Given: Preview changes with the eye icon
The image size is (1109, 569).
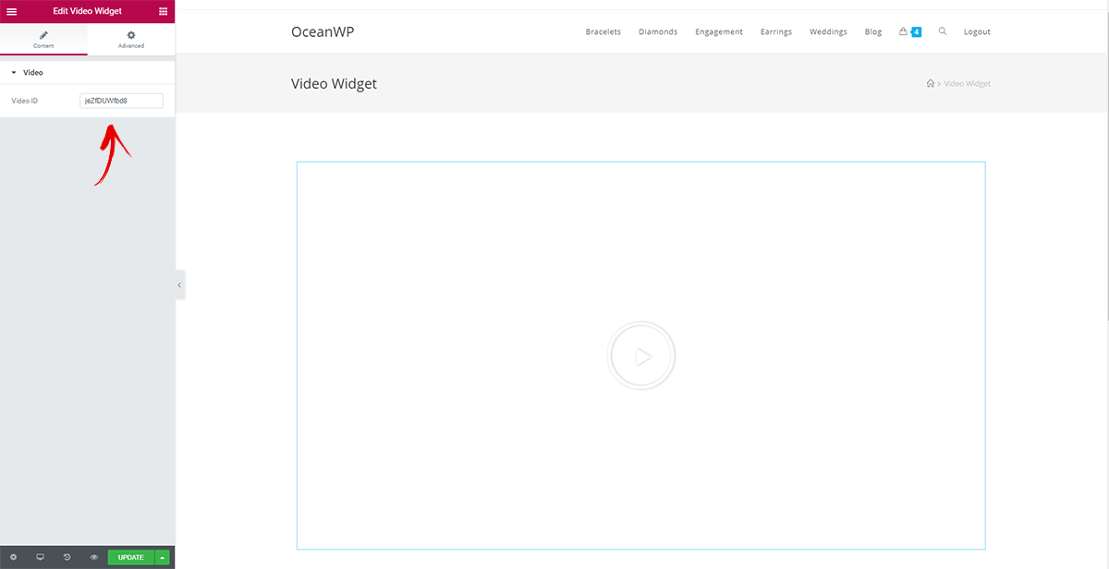Looking at the screenshot, I should click(93, 557).
